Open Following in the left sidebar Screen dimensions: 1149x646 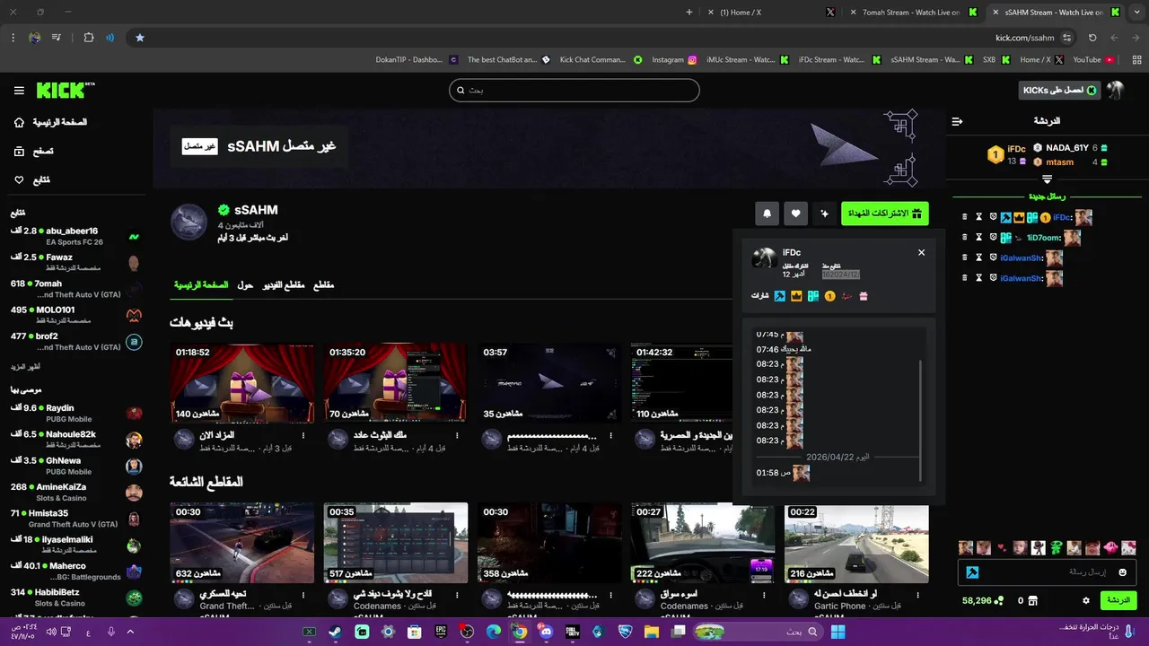(x=32, y=180)
